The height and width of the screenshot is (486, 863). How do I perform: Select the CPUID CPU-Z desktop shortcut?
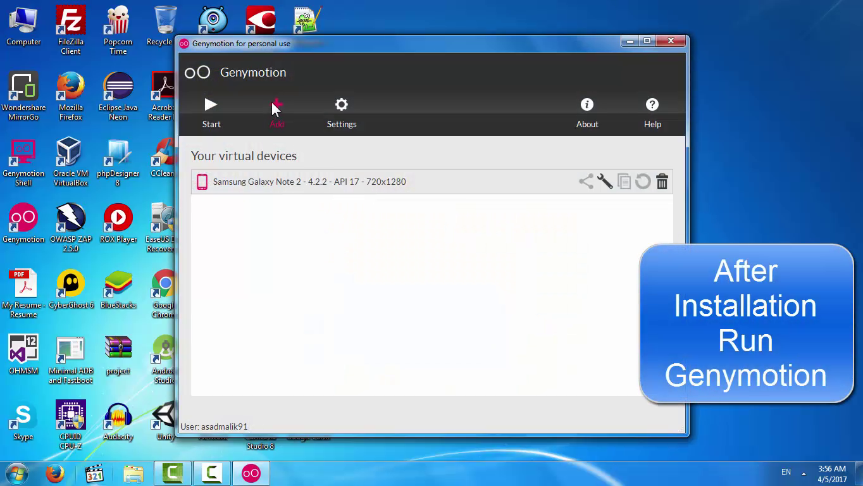coord(70,425)
